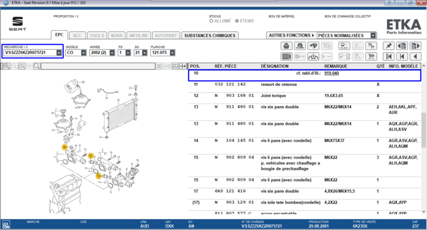Switch to the NORA tab

[117, 35]
